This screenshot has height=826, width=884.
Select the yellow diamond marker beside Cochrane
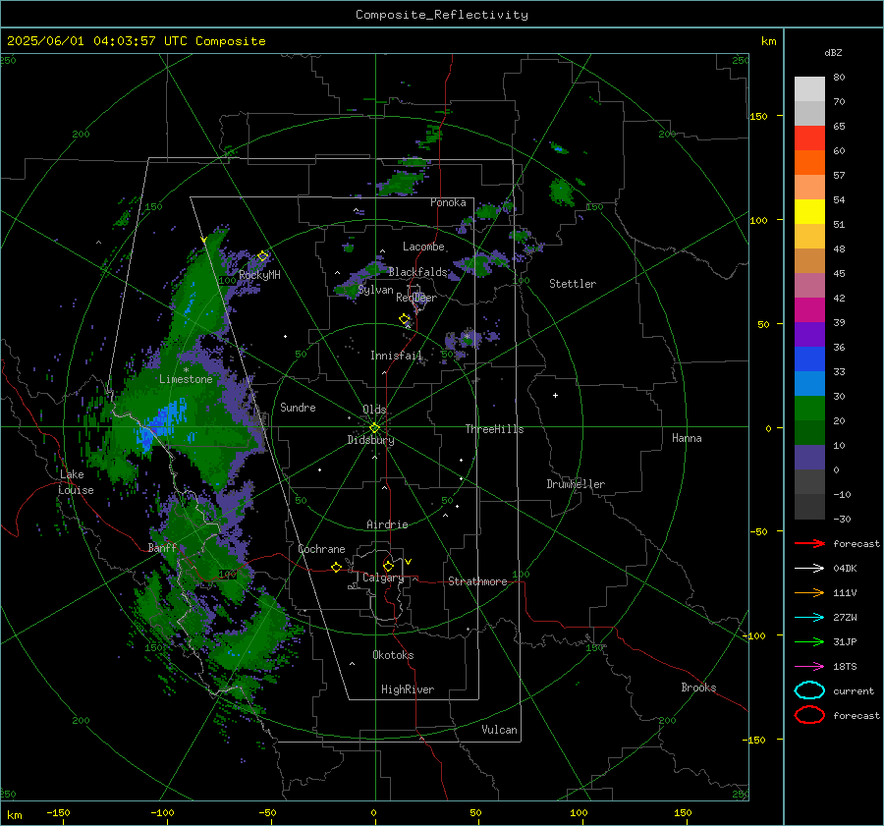(337, 567)
